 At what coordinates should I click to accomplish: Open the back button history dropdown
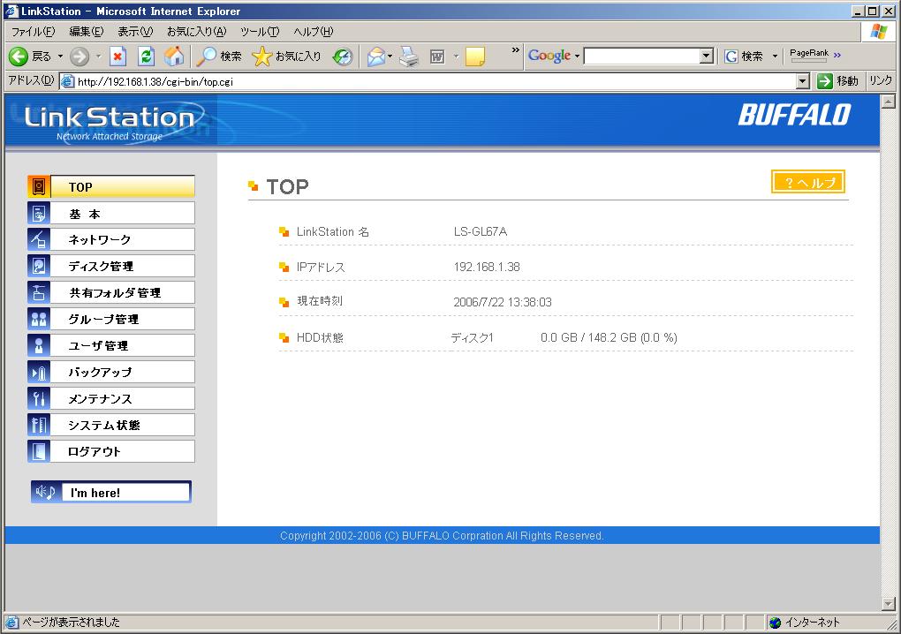(x=60, y=57)
